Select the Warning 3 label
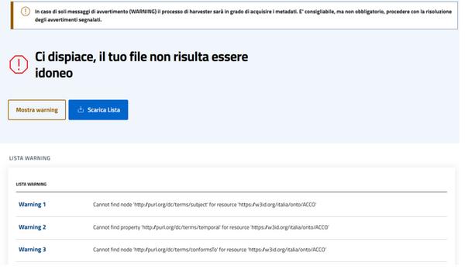Image resolution: width=465 pixels, height=280 pixels. click(33, 250)
